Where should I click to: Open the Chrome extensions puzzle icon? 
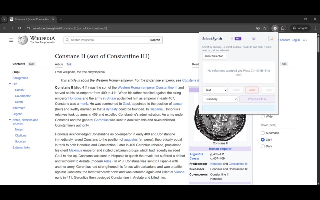click(283, 28)
